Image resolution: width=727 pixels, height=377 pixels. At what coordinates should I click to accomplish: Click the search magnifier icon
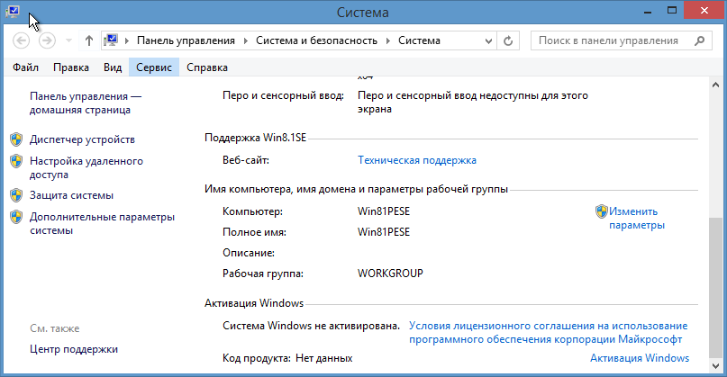pyautogui.click(x=695, y=40)
